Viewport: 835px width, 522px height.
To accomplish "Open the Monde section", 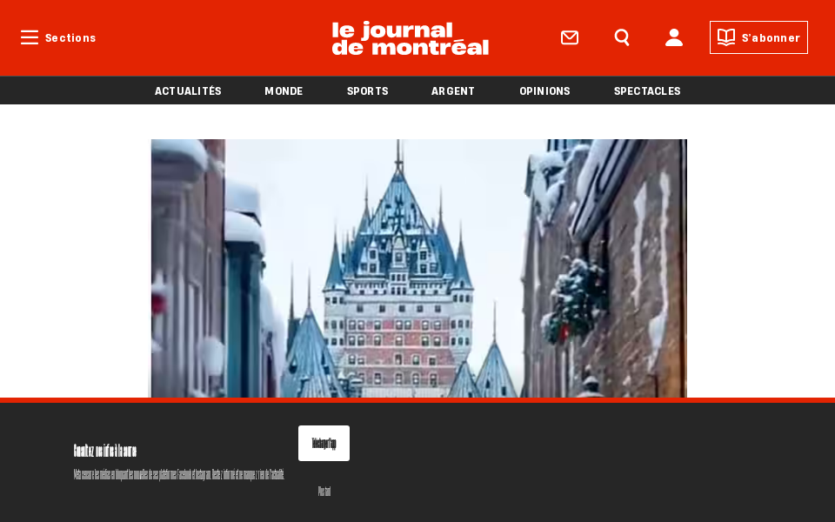I will point(284,90).
